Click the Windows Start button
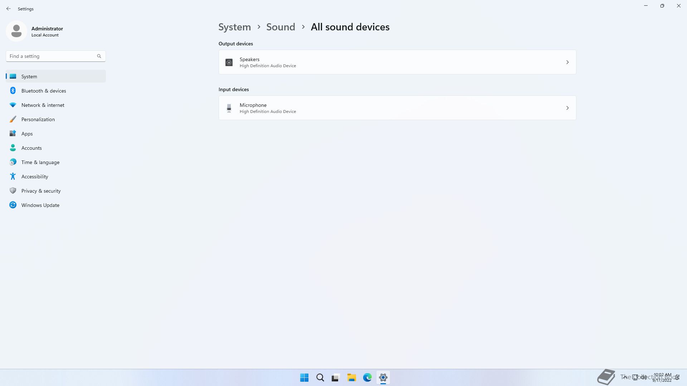Image resolution: width=687 pixels, height=386 pixels. 304,377
